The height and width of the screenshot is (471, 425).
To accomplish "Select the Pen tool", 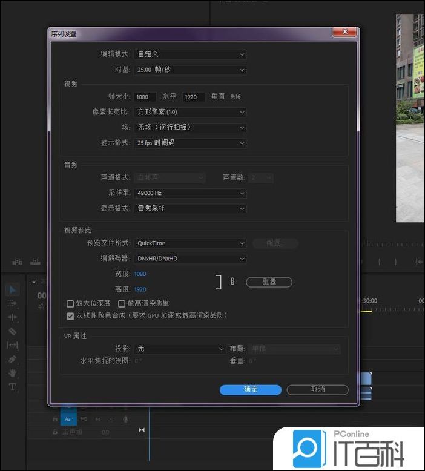I will (13, 359).
